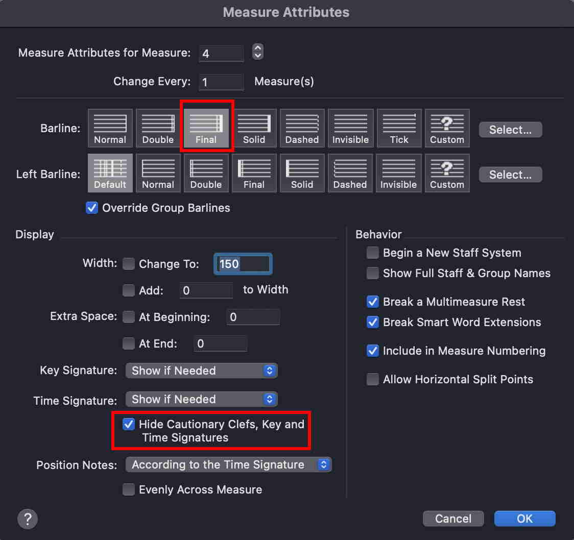Click the Change Every measures field
This screenshot has height=540, width=574.
(x=221, y=82)
